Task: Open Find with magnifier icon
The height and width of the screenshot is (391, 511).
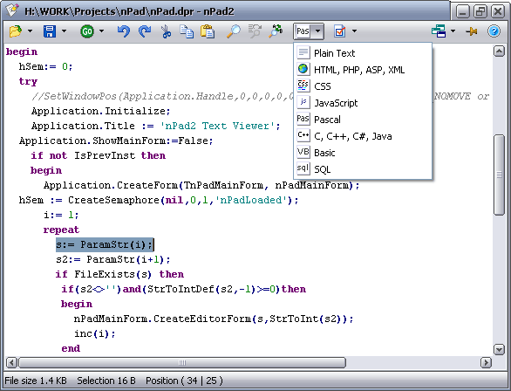Action: (x=234, y=31)
